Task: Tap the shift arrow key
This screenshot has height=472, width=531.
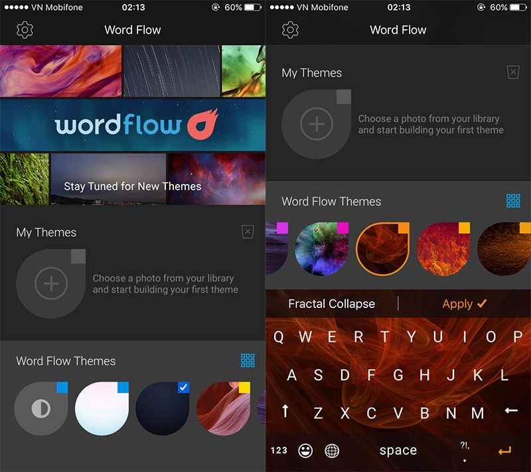Action: [285, 411]
